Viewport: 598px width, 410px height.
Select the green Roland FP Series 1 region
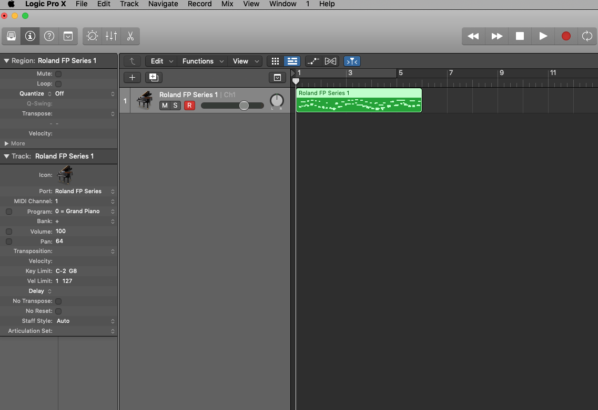click(x=359, y=100)
